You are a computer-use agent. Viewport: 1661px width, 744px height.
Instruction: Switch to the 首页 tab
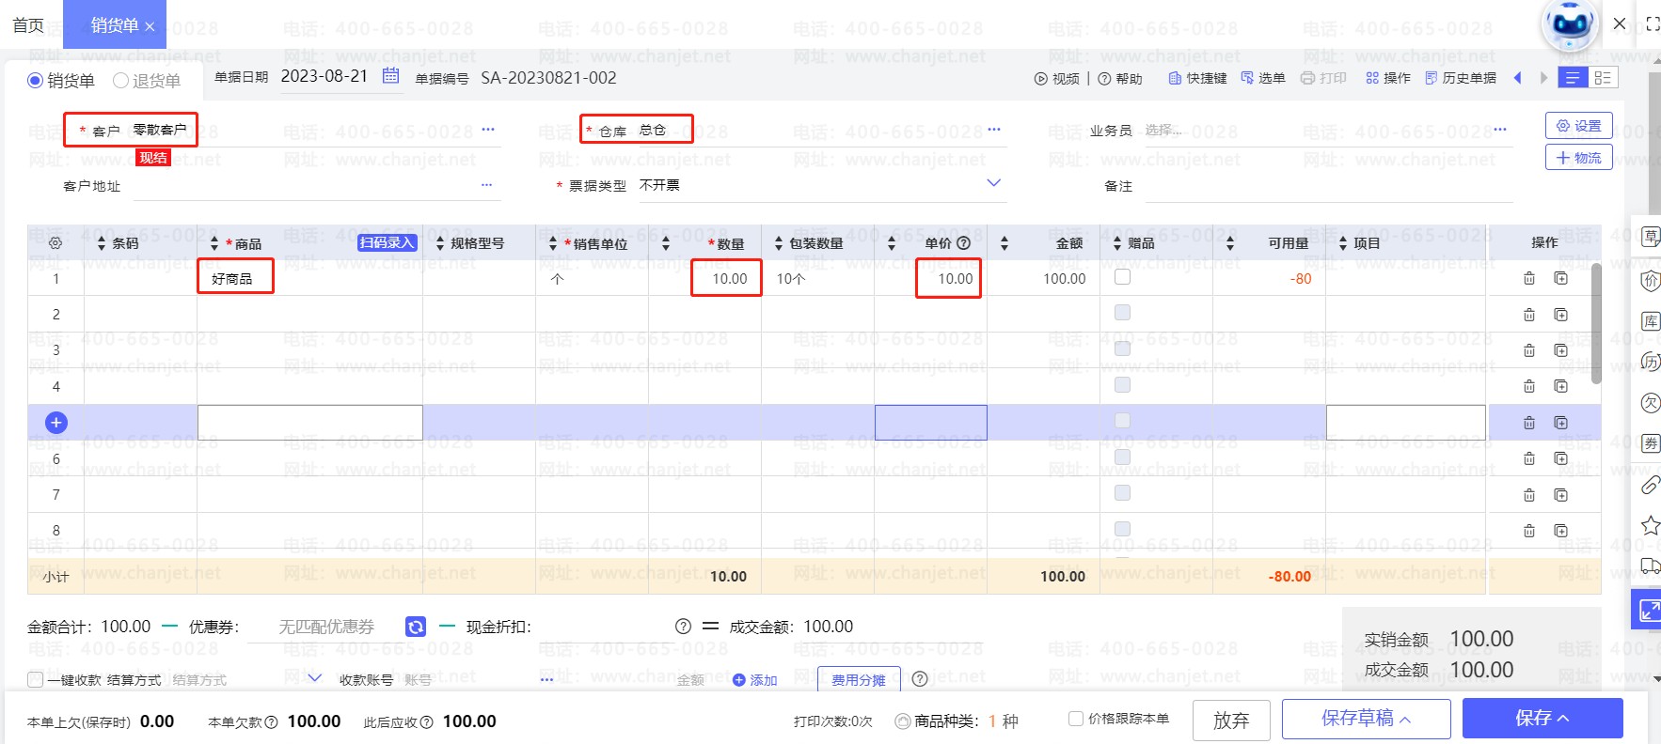tap(28, 25)
